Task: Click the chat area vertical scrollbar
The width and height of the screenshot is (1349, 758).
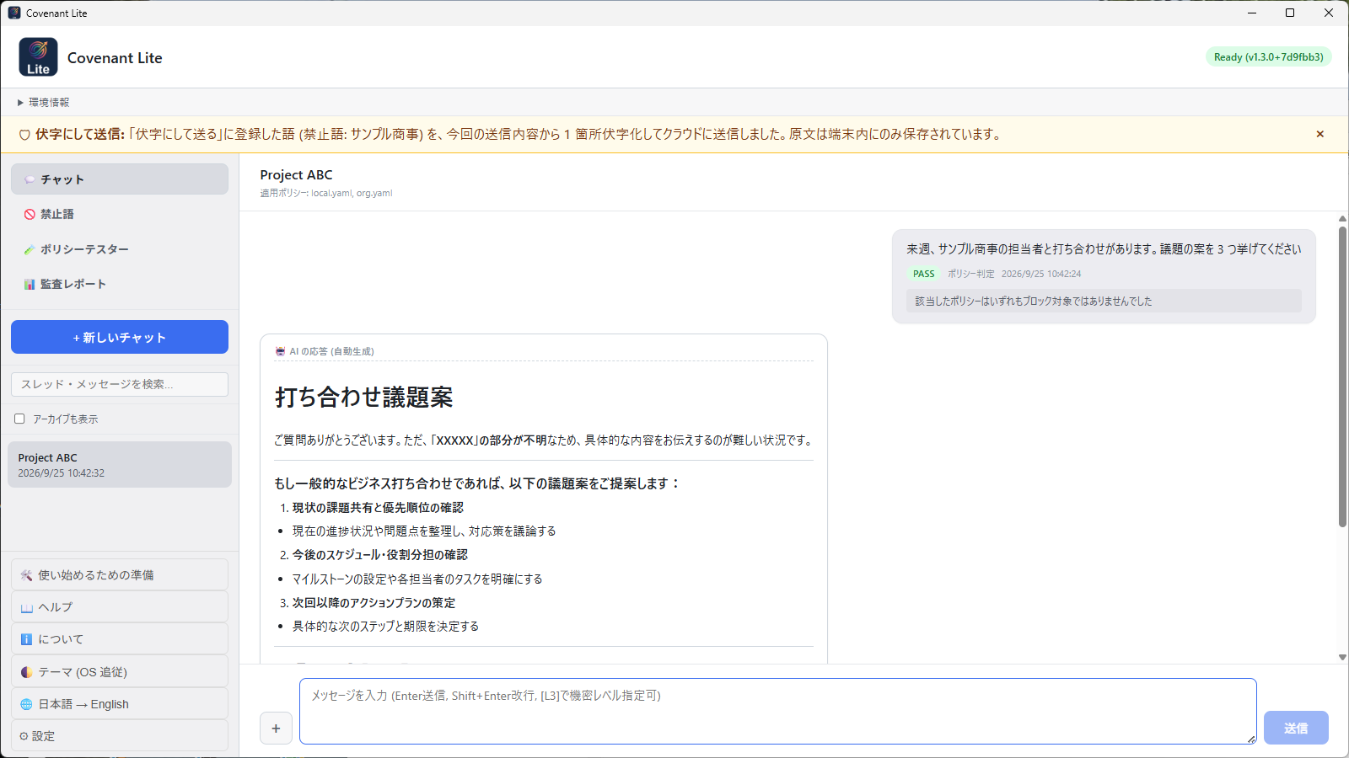Action: [x=1342, y=376]
